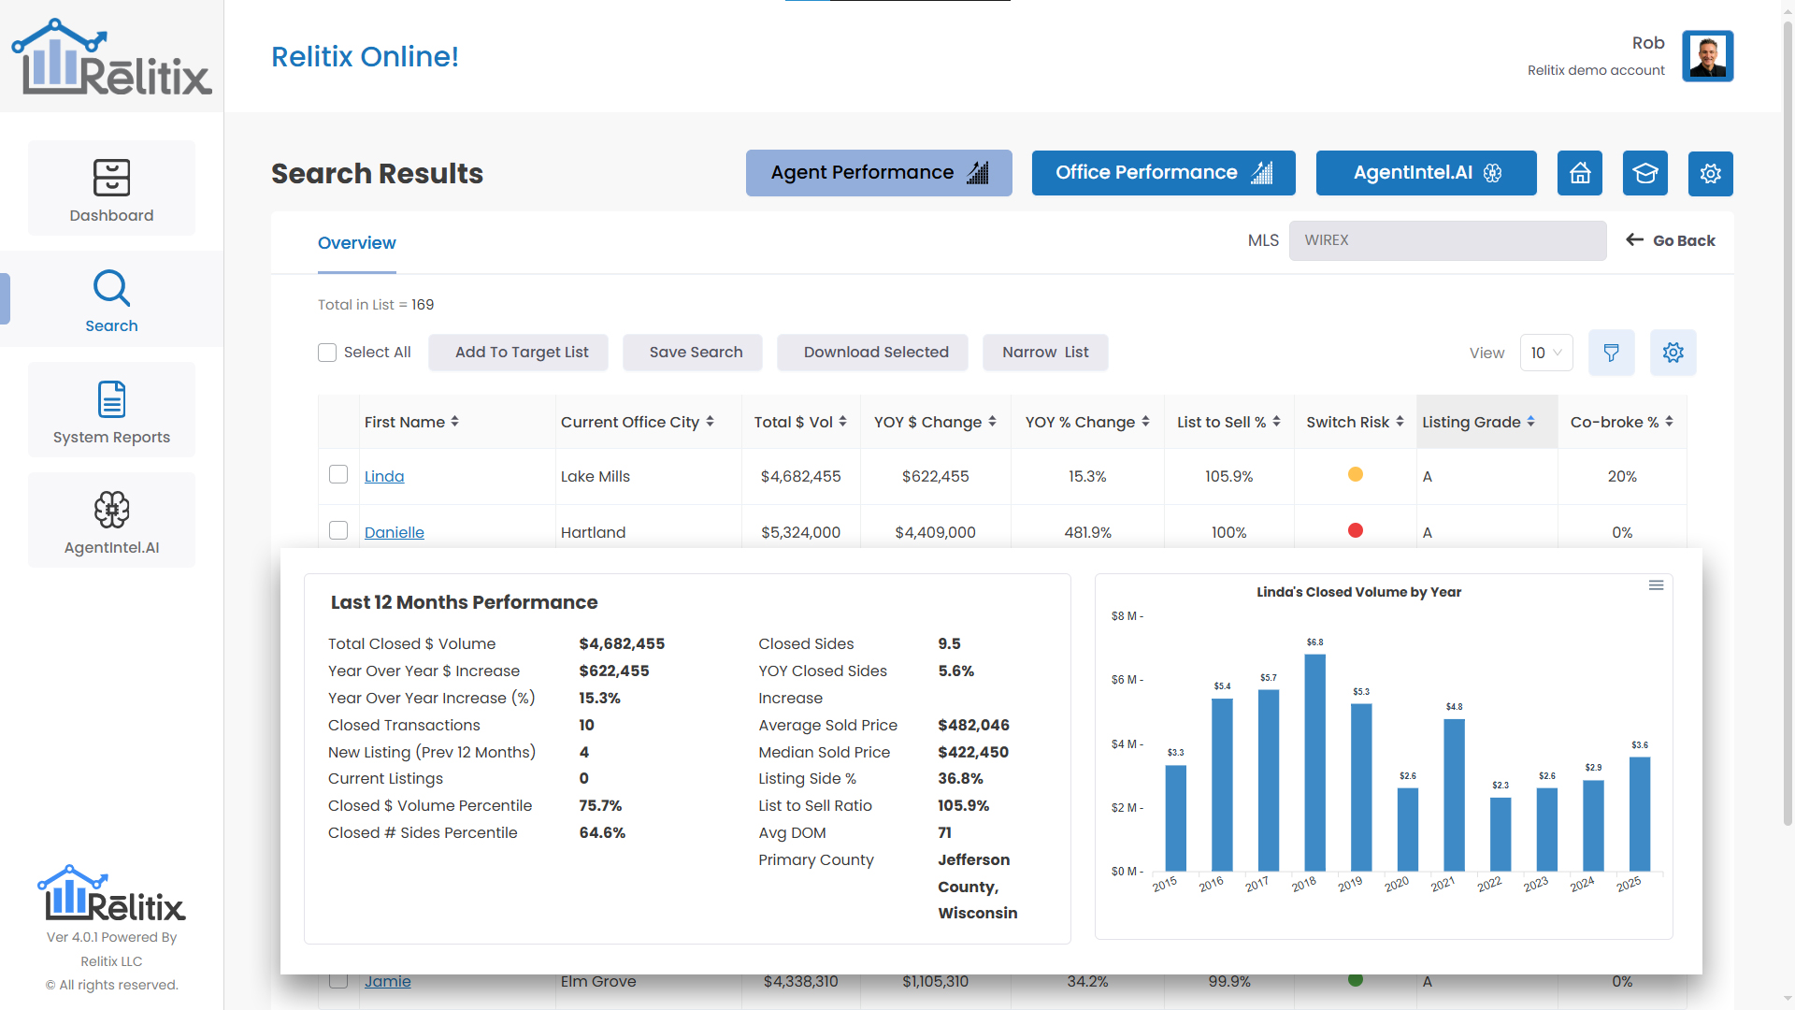Open table column settings gear

click(x=1673, y=353)
